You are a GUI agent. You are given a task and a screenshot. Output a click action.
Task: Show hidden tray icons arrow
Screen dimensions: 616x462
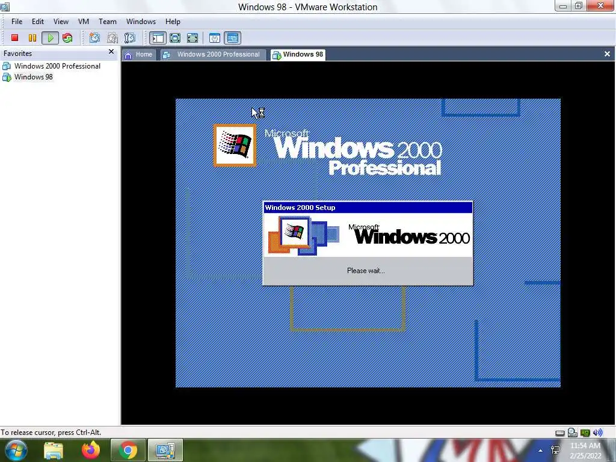541,451
